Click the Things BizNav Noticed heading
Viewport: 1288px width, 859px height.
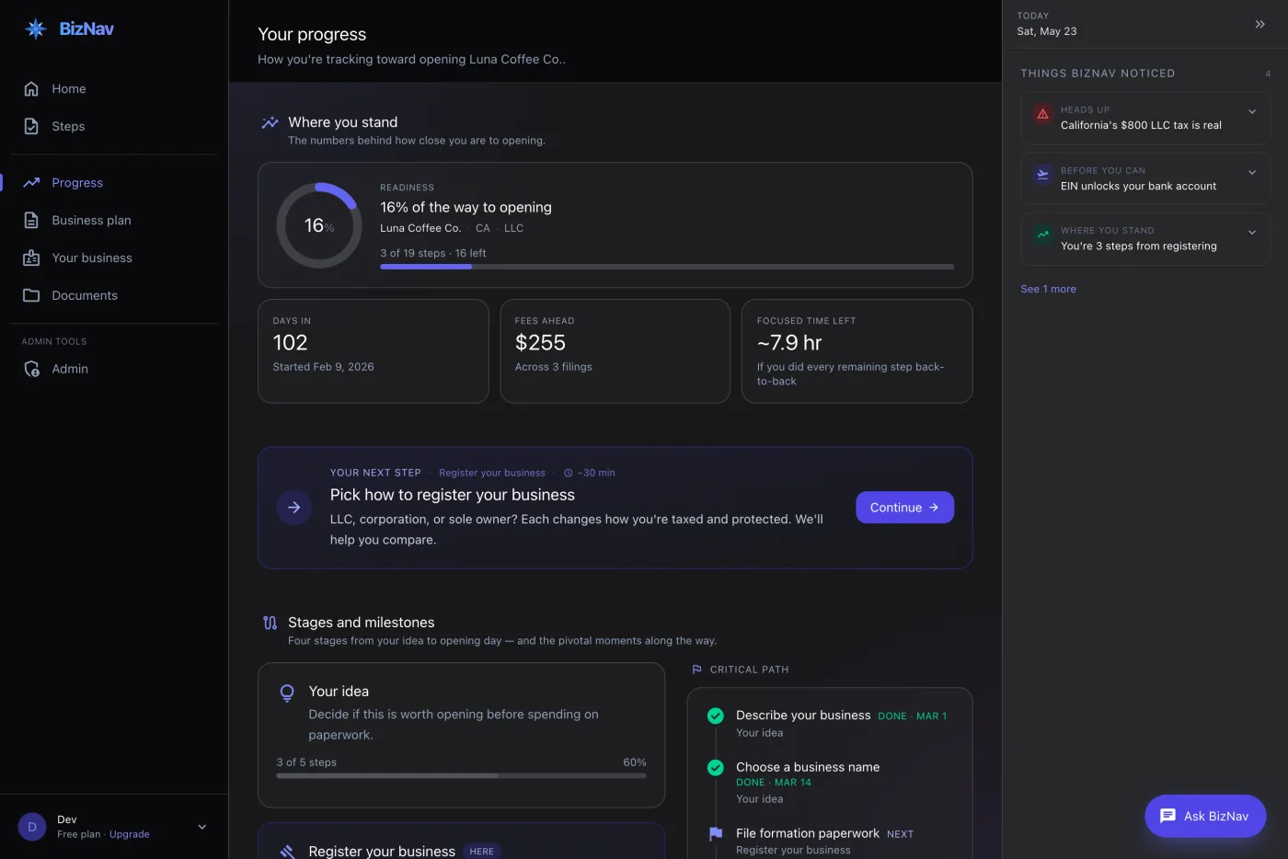click(1098, 74)
